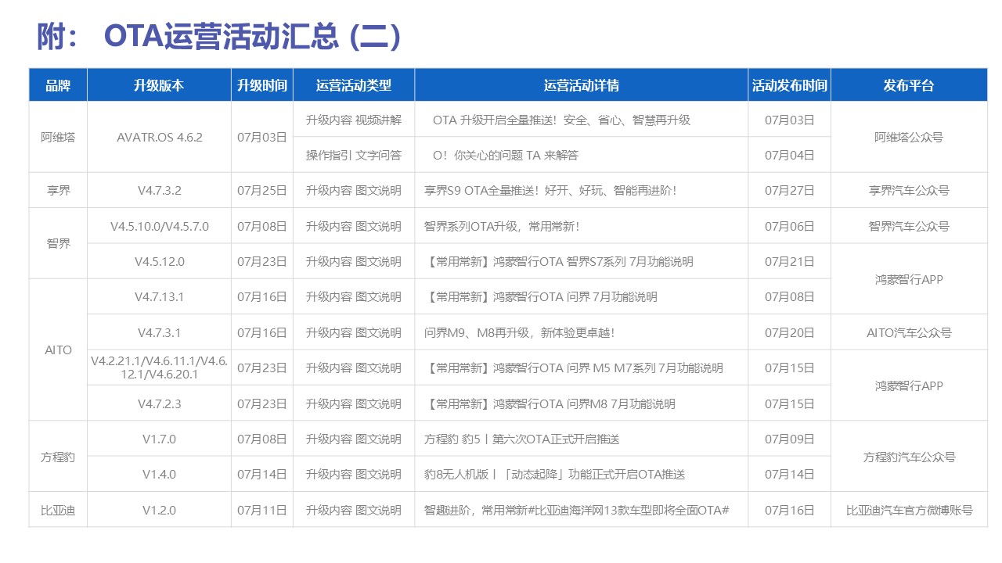Select the 发布平台 column header
Viewport: 1002px width, 563px height.
[x=909, y=85]
